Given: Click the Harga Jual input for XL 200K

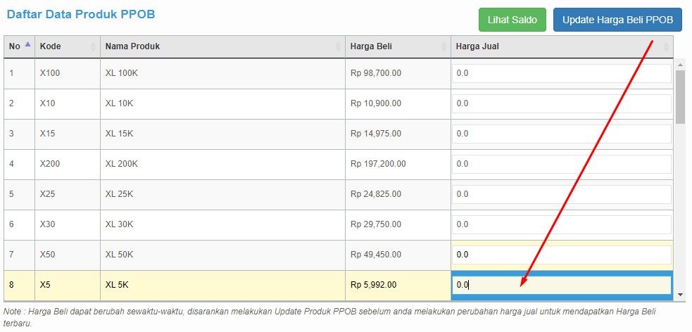Looking at the screenshot, I should point(561,164).
